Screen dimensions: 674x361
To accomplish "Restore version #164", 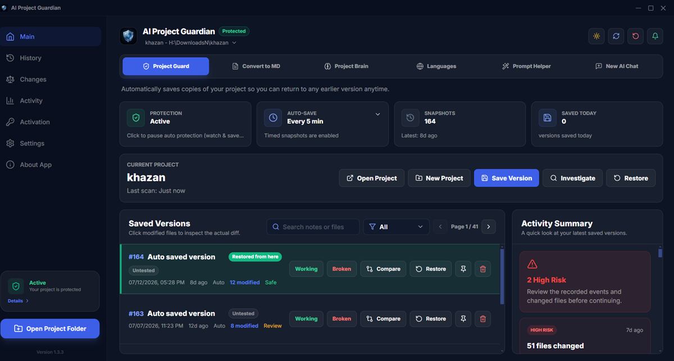I will pos(431,269).
